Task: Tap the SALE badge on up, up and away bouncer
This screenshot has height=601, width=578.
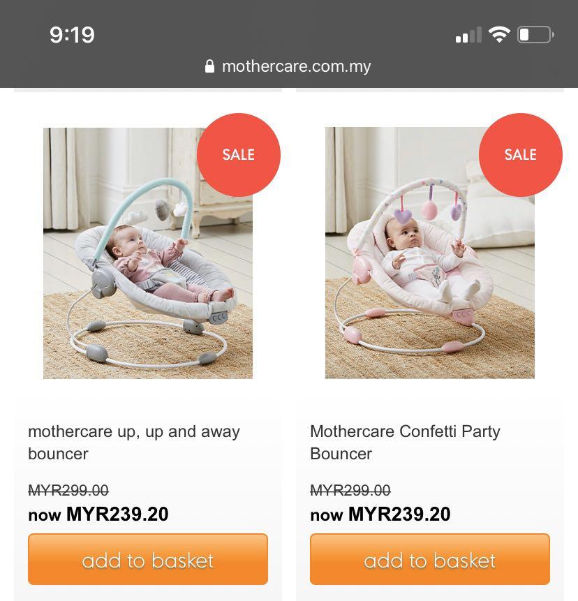Action: pyautogui.click(x=239, y=155)
